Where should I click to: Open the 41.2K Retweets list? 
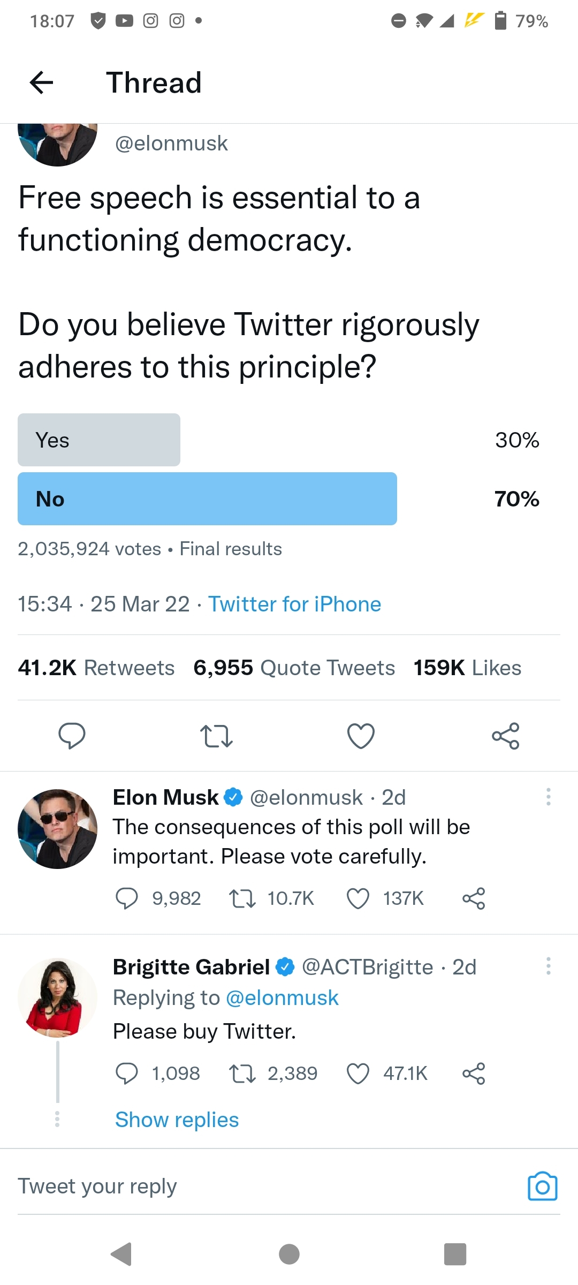click(96, 668)
